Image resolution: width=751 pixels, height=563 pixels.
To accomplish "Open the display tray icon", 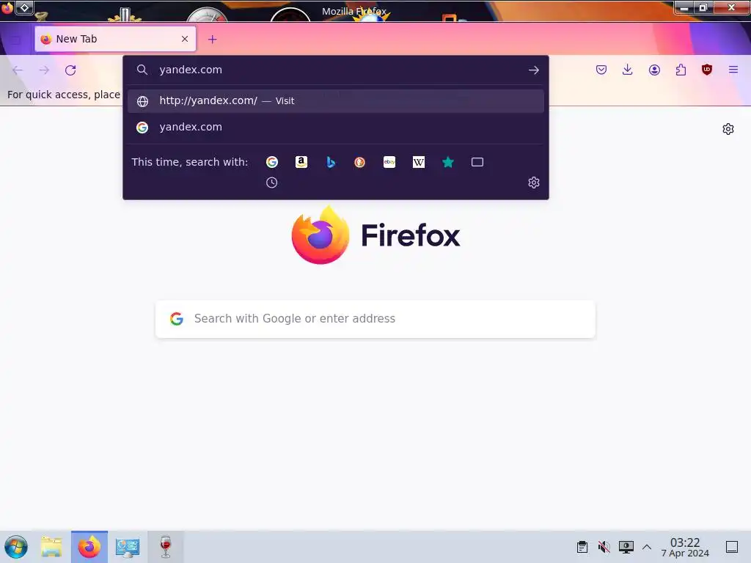I will [626, 547].
